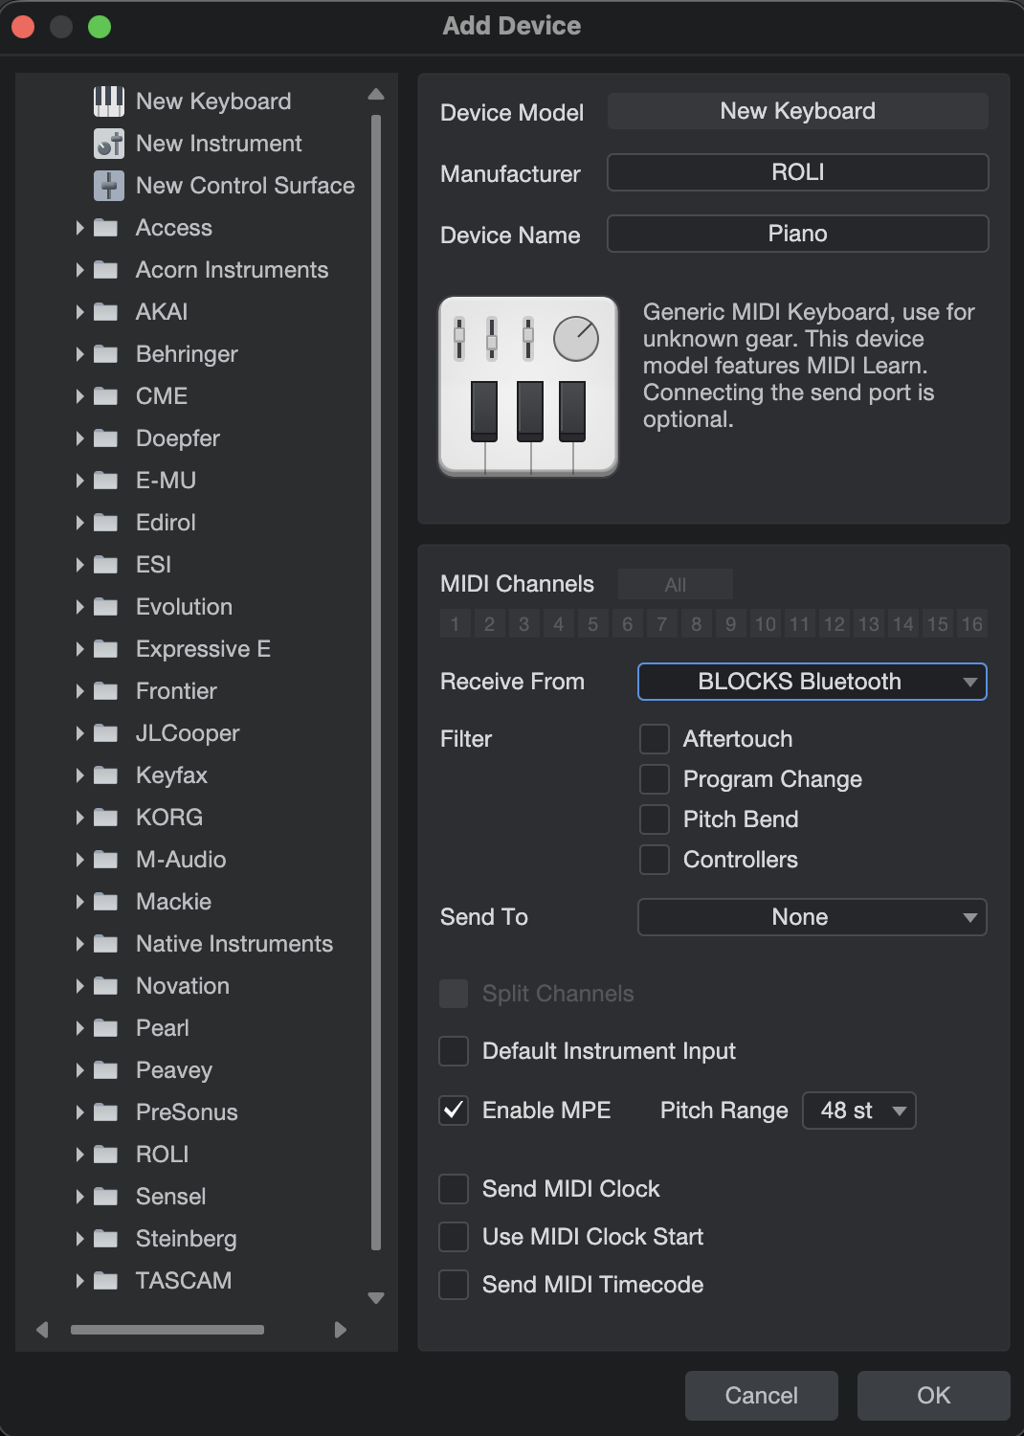
Task: Click the Acorn Instruments folder icon
Action: pyautogui.click(x=105, y=270)
